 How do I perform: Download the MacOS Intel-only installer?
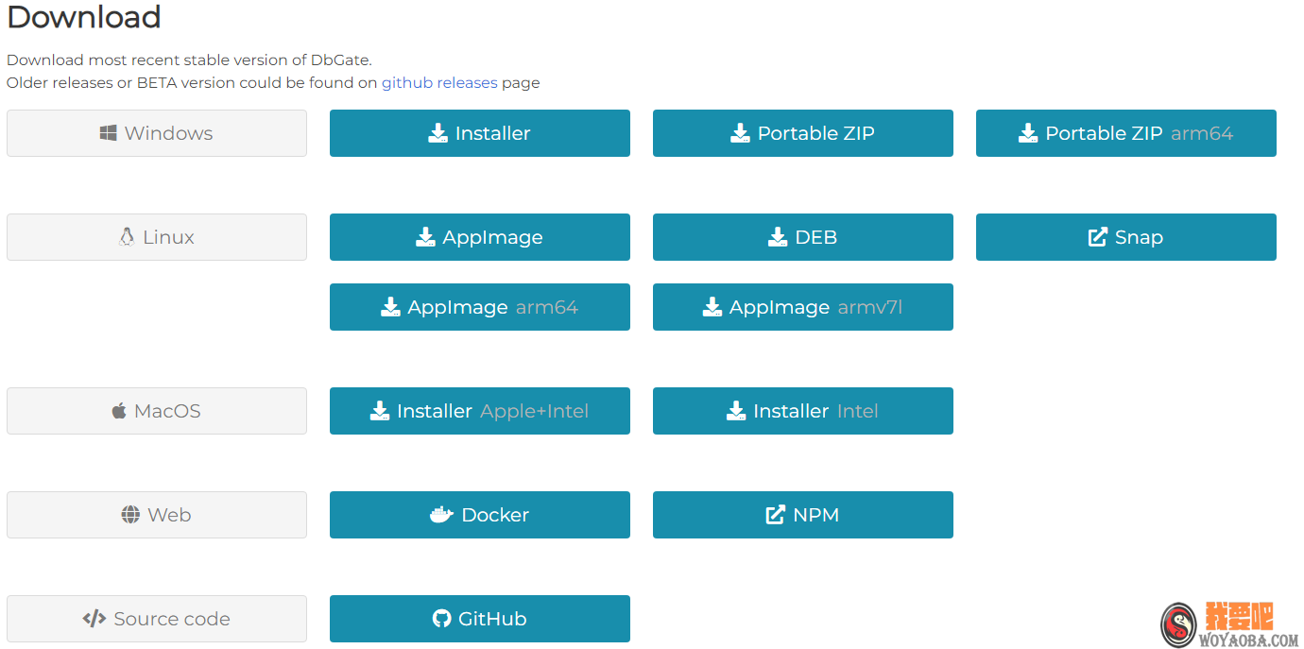click(x=802, y=411)
